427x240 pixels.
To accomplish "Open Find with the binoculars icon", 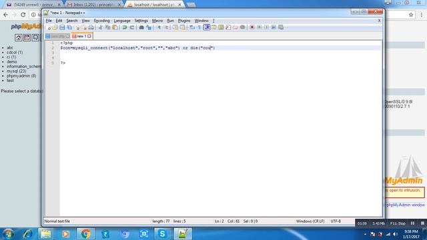I will tap(141, 27).
